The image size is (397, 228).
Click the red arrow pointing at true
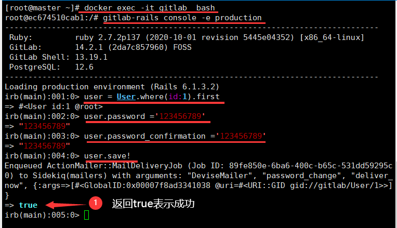tap(67, 205)
